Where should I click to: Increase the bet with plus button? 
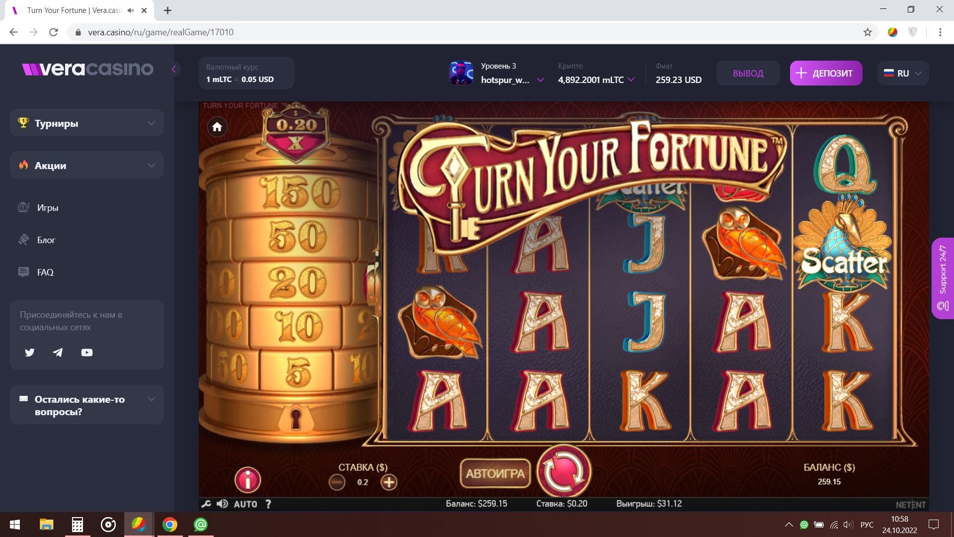tap(389, 482)
